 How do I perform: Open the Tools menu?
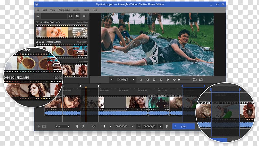tap(86, 10)
